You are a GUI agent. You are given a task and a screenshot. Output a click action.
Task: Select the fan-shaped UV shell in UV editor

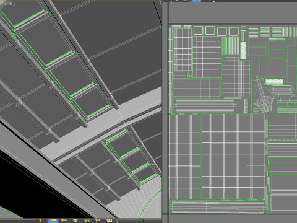pos(264,95)
